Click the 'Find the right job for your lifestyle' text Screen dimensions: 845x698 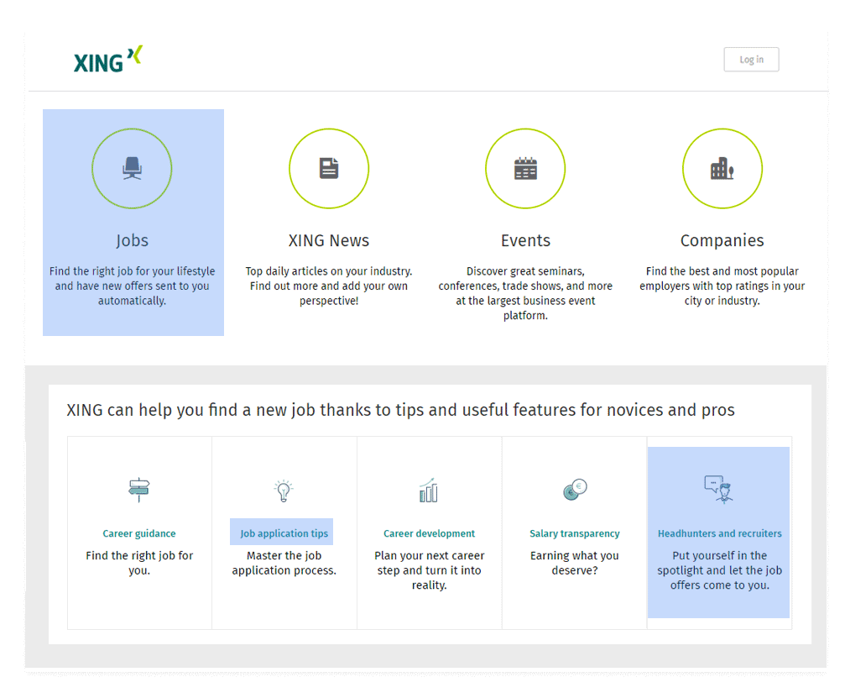click(x=132, y=286)
